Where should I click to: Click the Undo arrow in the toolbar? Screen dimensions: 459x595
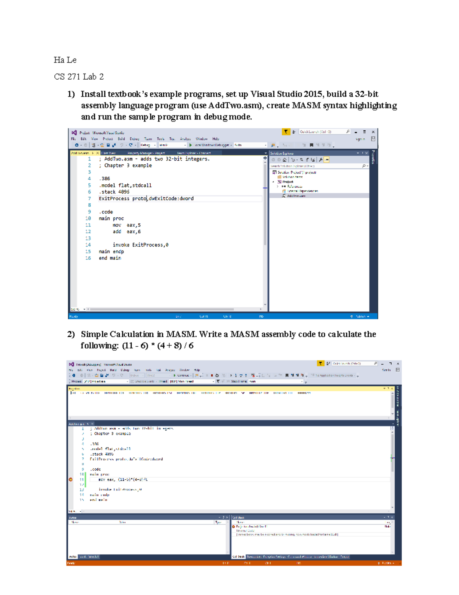click(x=122, y=144)
